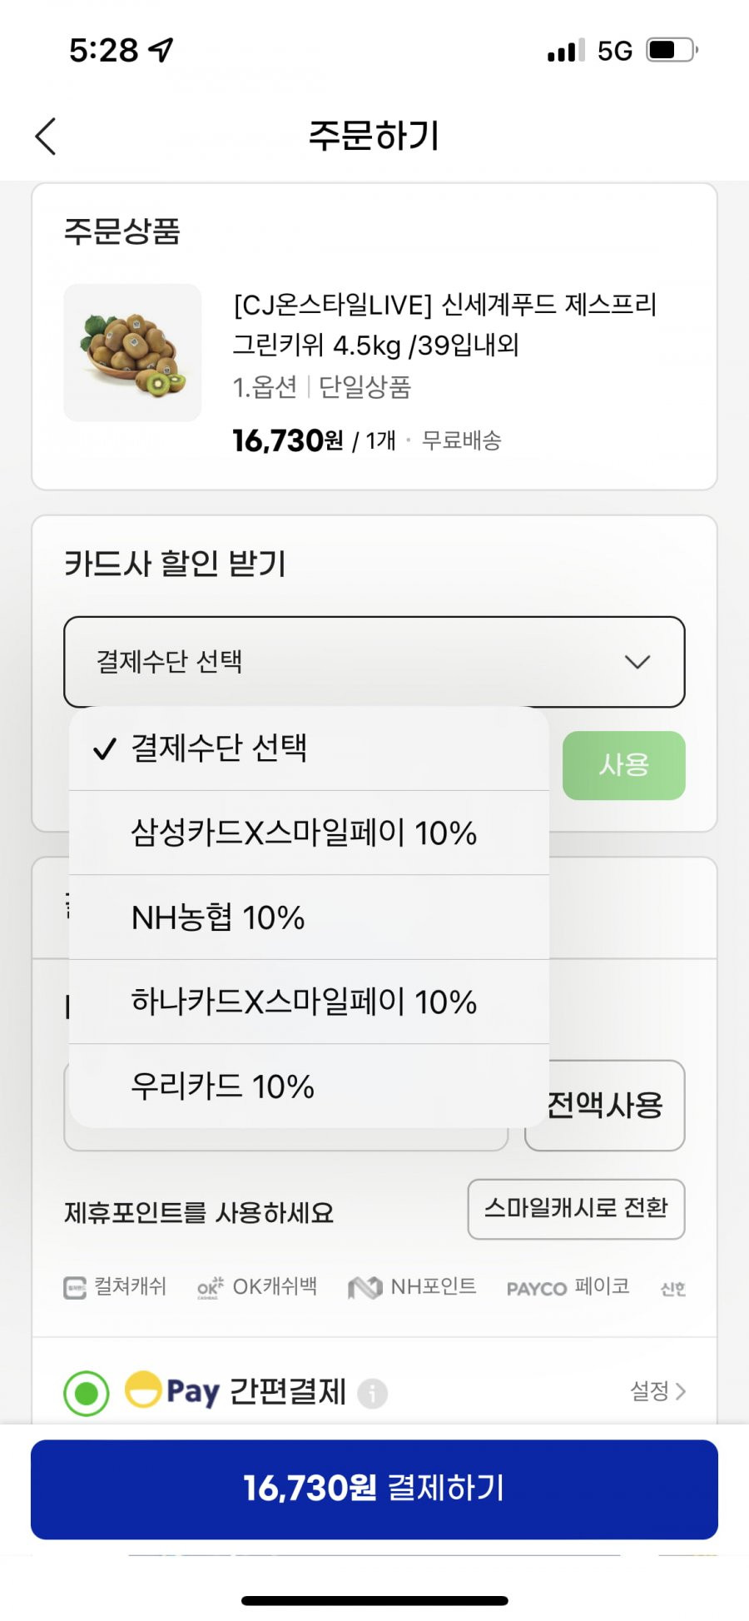Tap the Smile Pay logo icon
The height and width of the screenshot is (1621, 749).
click(x=143, y=1390)
